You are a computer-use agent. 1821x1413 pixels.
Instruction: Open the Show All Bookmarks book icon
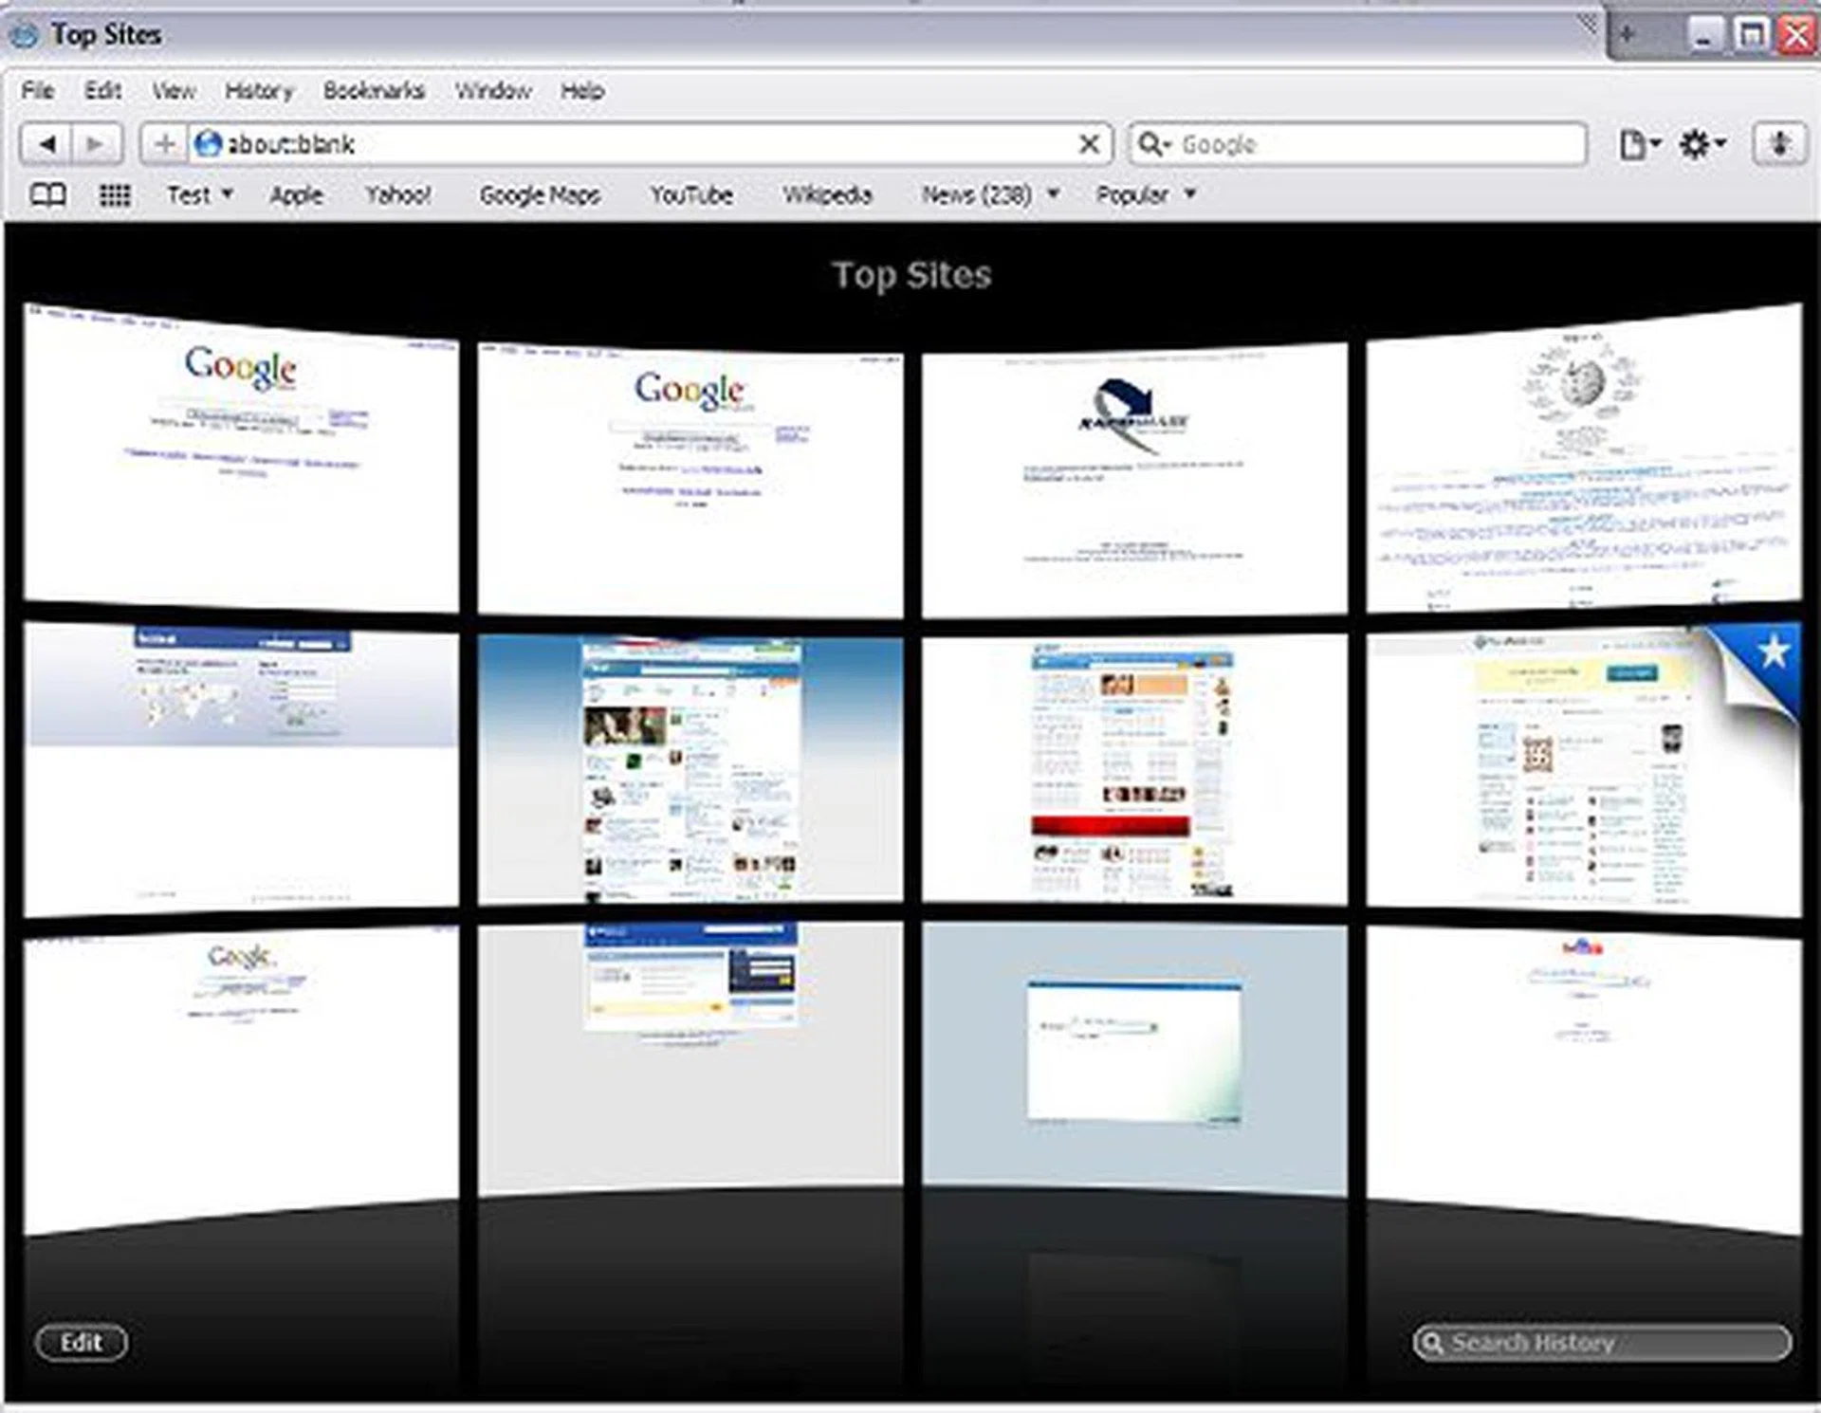pyautogui.click(x=47, y=195)
